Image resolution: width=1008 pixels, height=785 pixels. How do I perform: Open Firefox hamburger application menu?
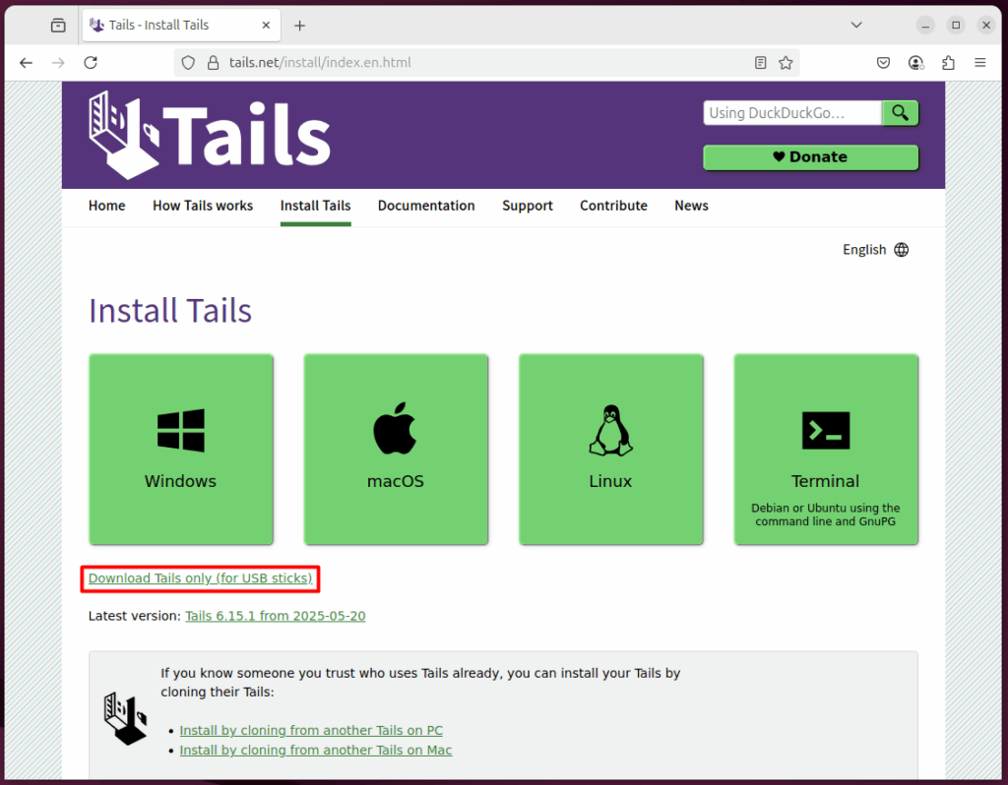979,63
